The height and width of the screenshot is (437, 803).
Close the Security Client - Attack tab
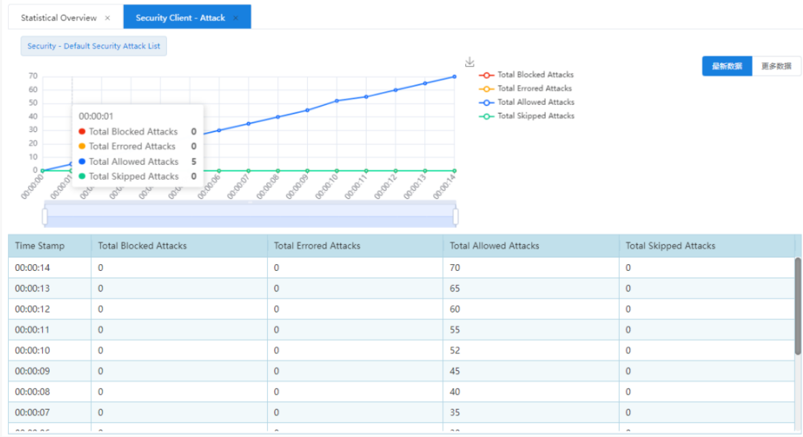tap(236, 18)
